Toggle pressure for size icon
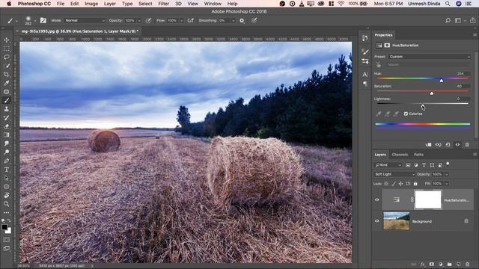The width and height of the screenshot is (479, 269). pyautogui.click(x=254, y=20)
